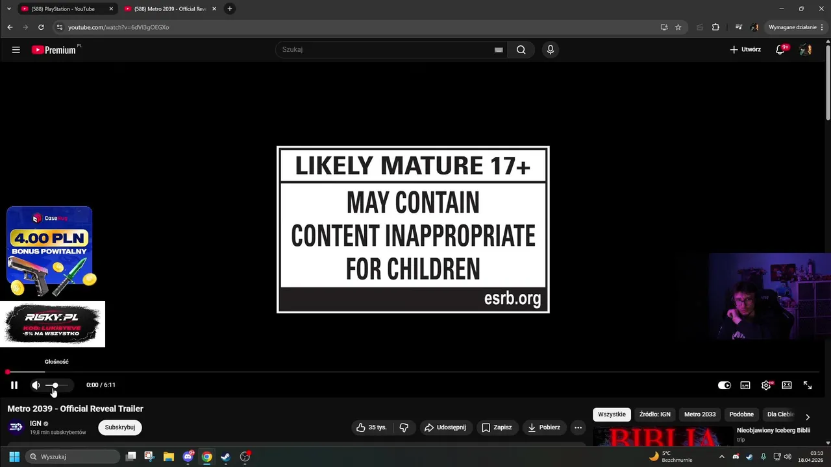The width and height of the screenshot is (831, 467).
Task: Seek on the video progress bar
Action: (413, 372)
